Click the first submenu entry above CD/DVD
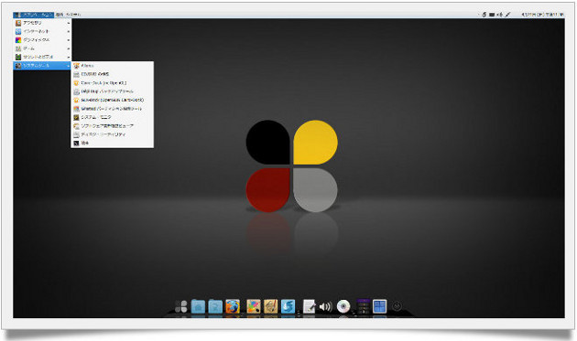This screenshot has height=341, width=577. [113, 66]
